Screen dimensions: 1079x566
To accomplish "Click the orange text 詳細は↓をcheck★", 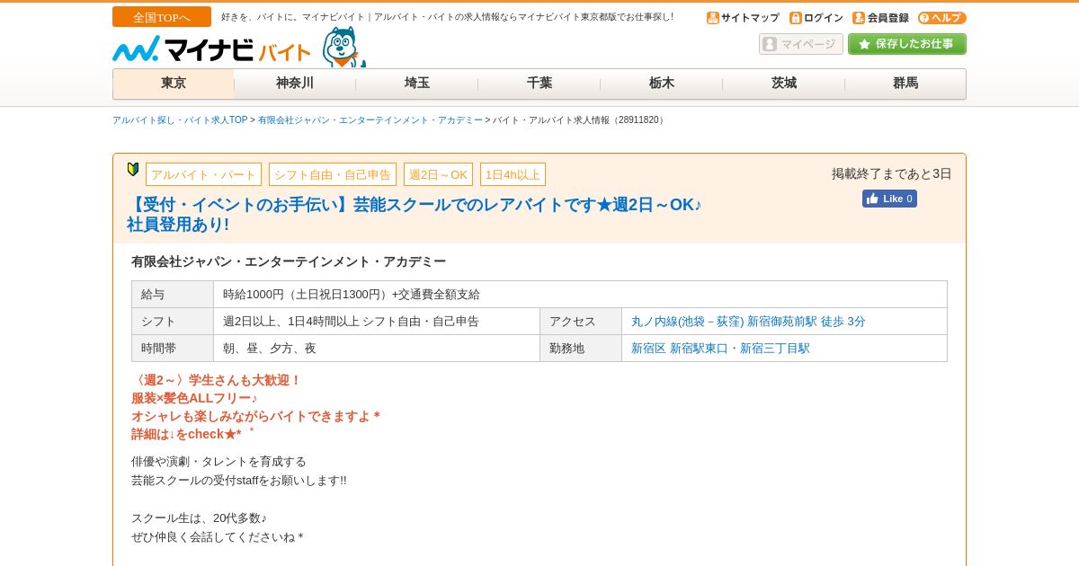I will [x=192, y=434].
